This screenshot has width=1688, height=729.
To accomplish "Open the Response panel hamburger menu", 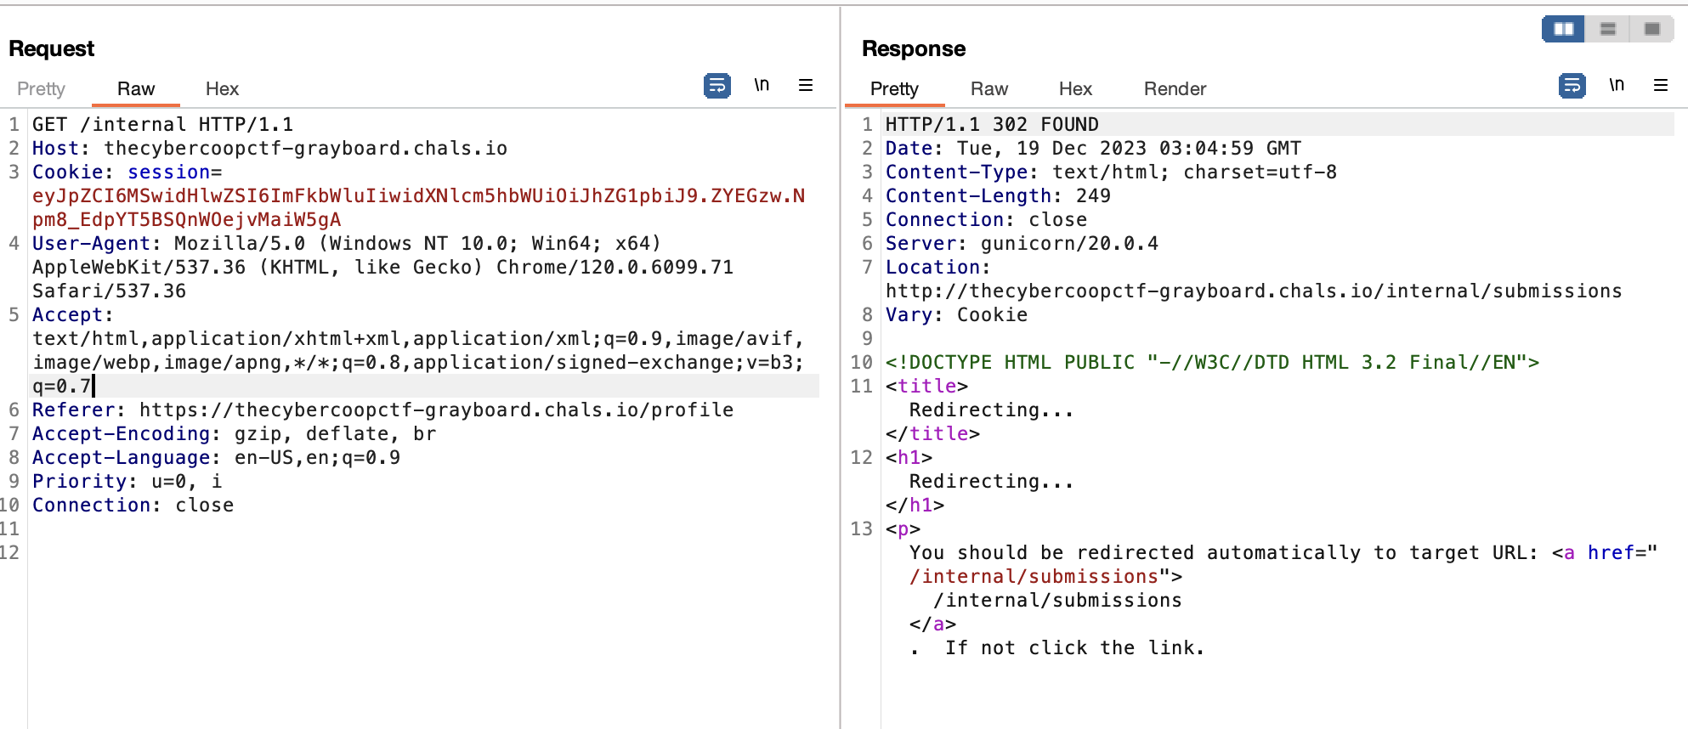I will 1661,85.
